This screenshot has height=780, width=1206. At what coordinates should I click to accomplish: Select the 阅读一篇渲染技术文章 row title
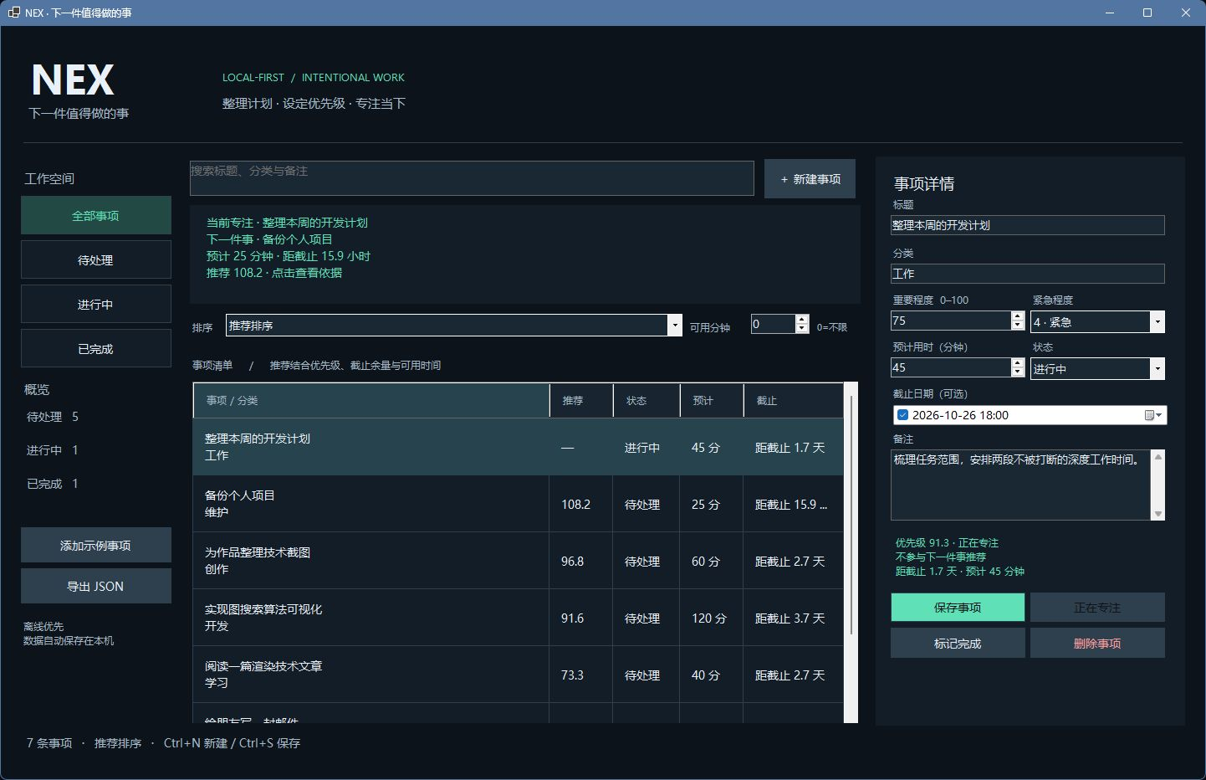click(x=263, y=666)
